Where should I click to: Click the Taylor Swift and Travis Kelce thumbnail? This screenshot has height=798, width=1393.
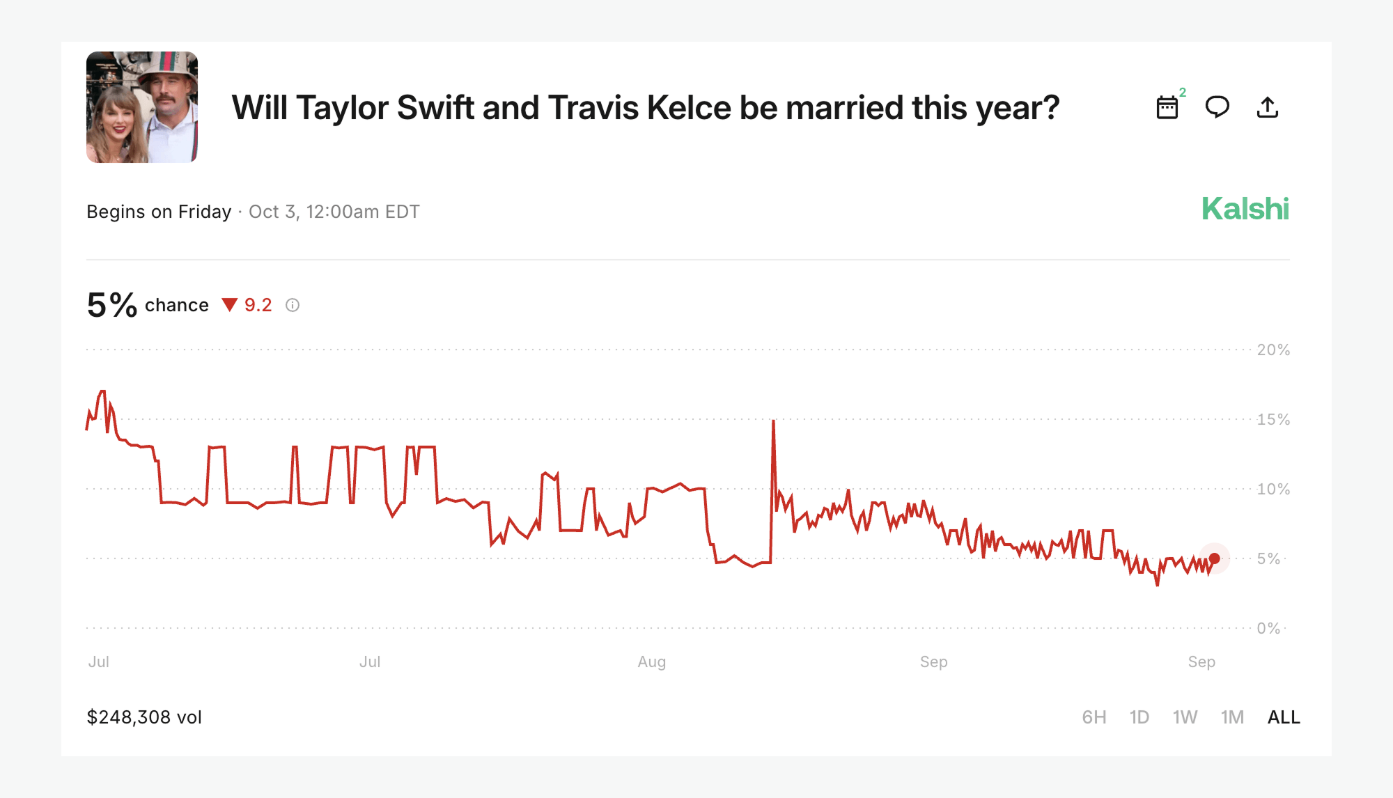coord(142,107)
